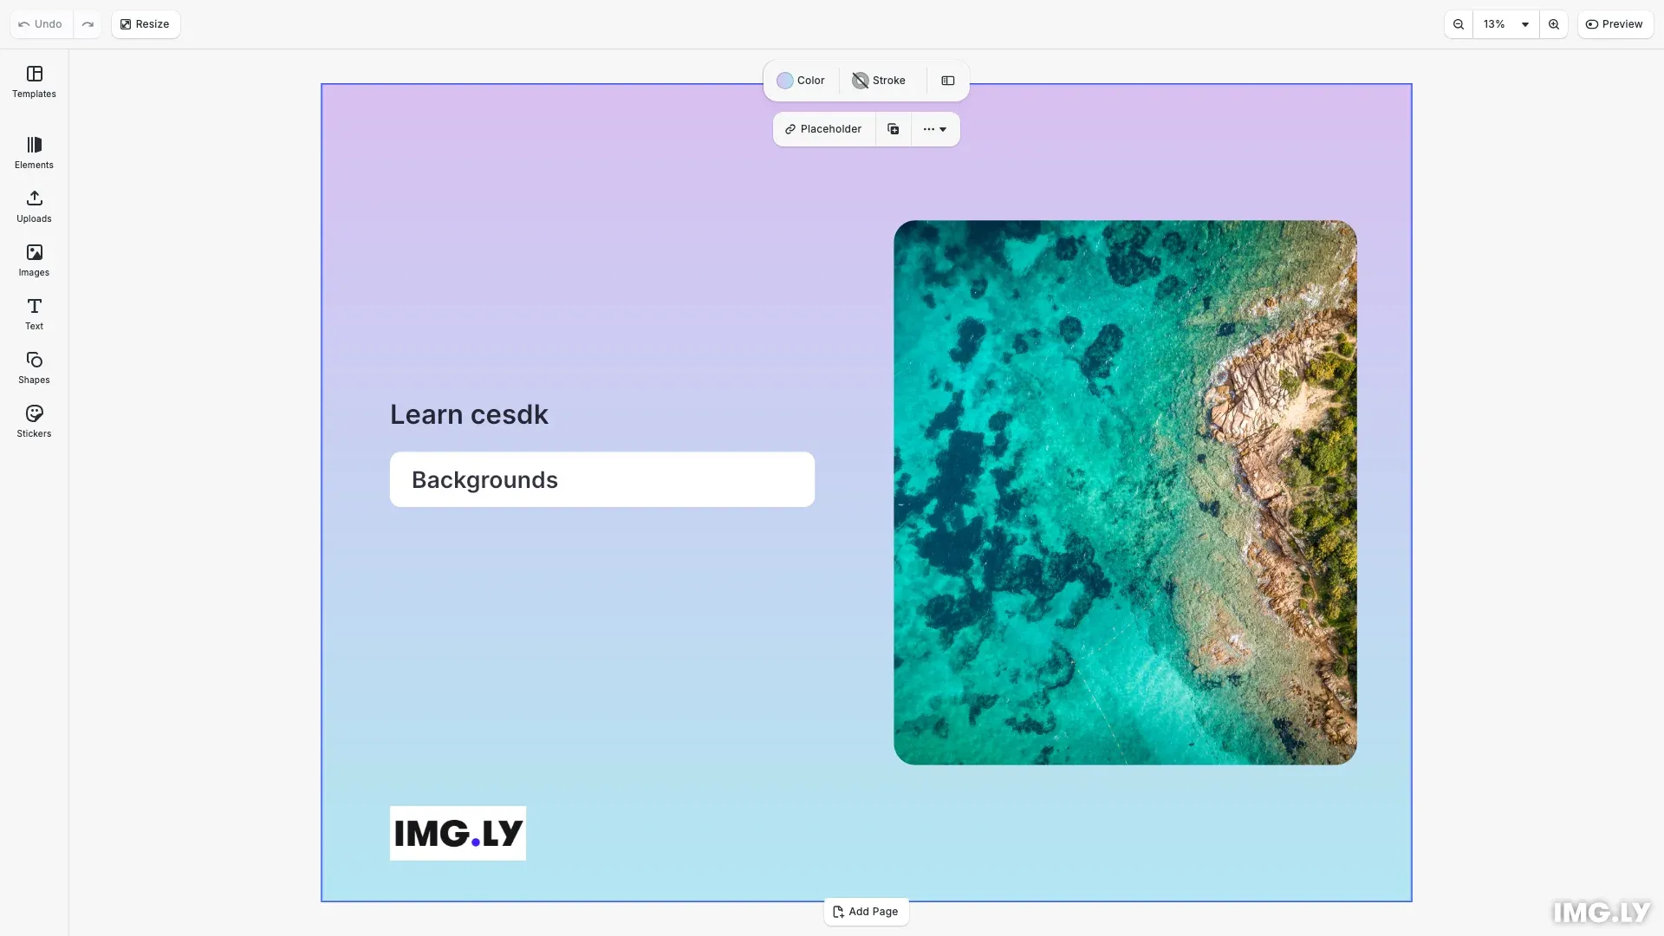Toggle the Stroke setting
1664x936 pixels.
879,81
